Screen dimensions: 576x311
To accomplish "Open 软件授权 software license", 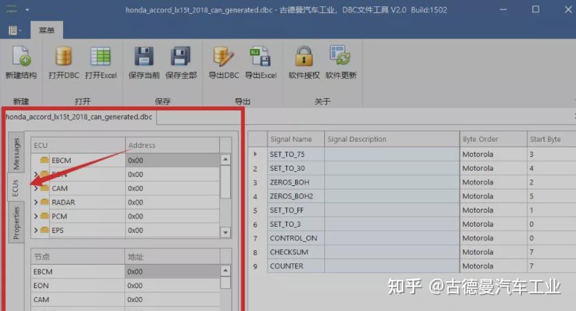I will click(x=304, y=62).
